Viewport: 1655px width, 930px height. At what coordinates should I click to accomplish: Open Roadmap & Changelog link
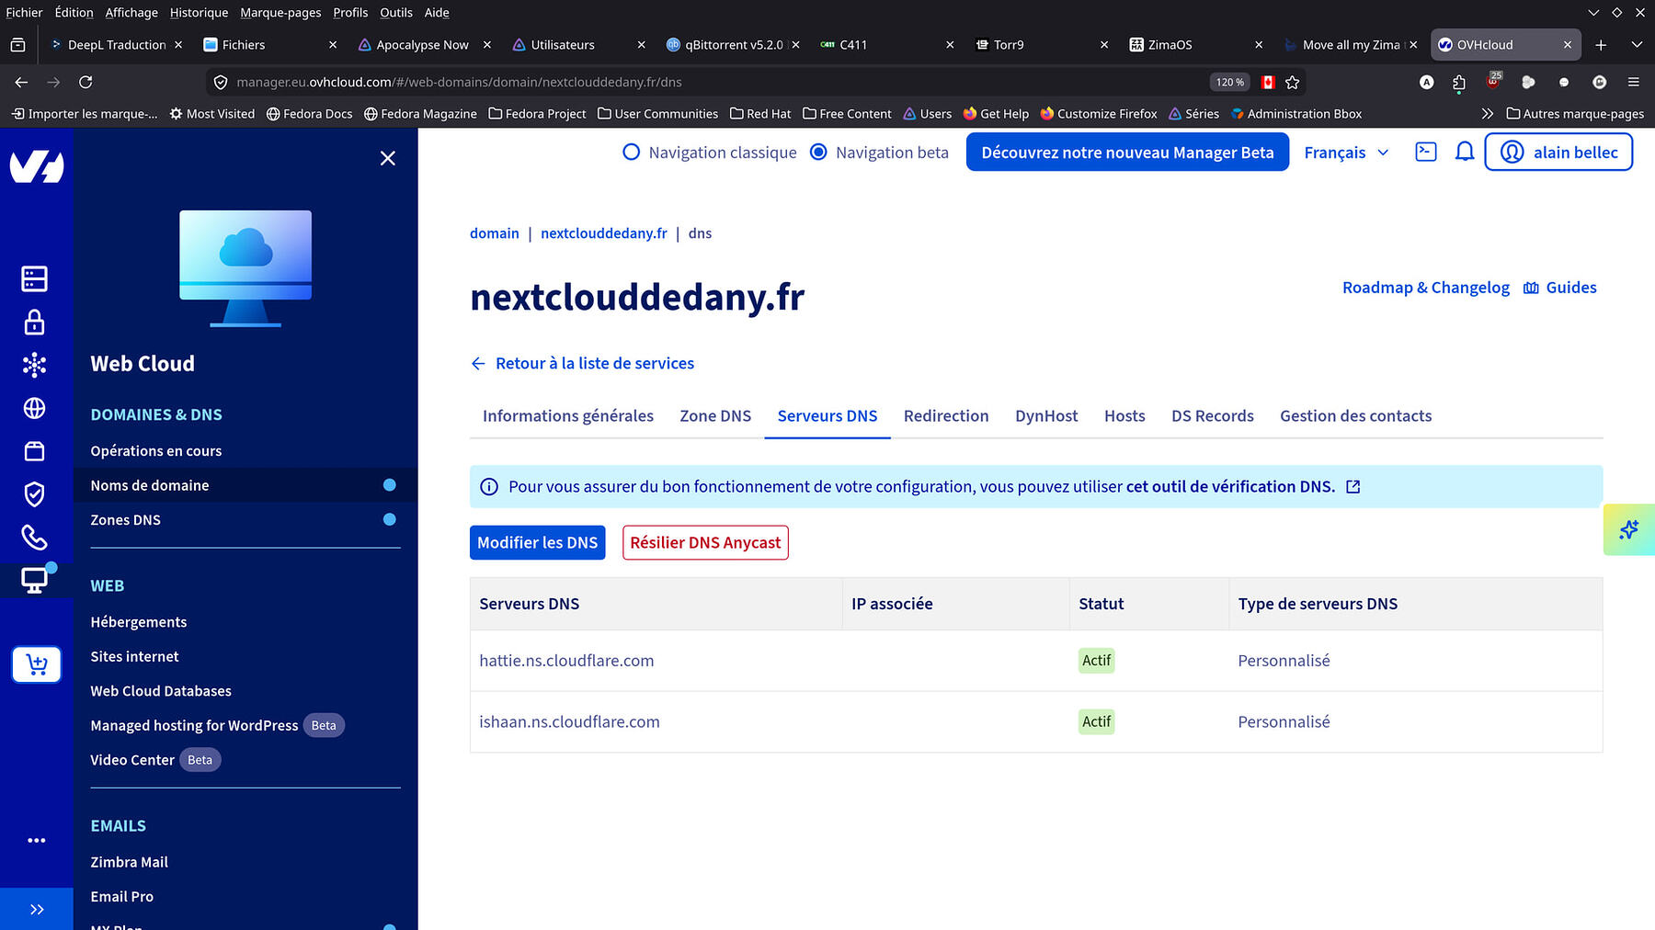click(1426, 288)
